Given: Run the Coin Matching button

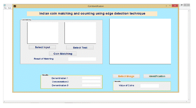Looking at the screenshot, I should pos(63,53).
